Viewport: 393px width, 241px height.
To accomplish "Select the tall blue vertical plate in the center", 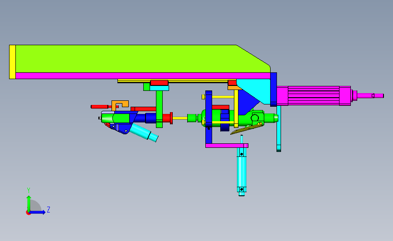I will pyautogui.click(x=209, y=117).
